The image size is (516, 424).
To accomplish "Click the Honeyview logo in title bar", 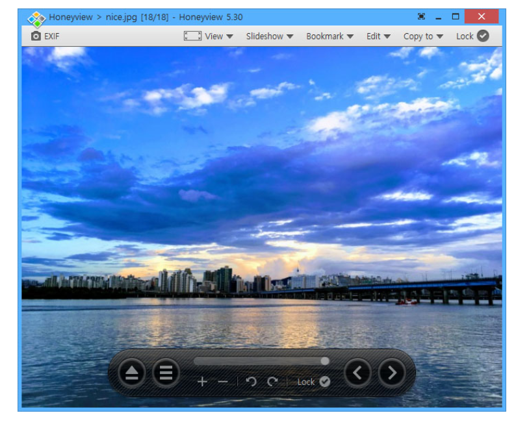I will [36, 19].
